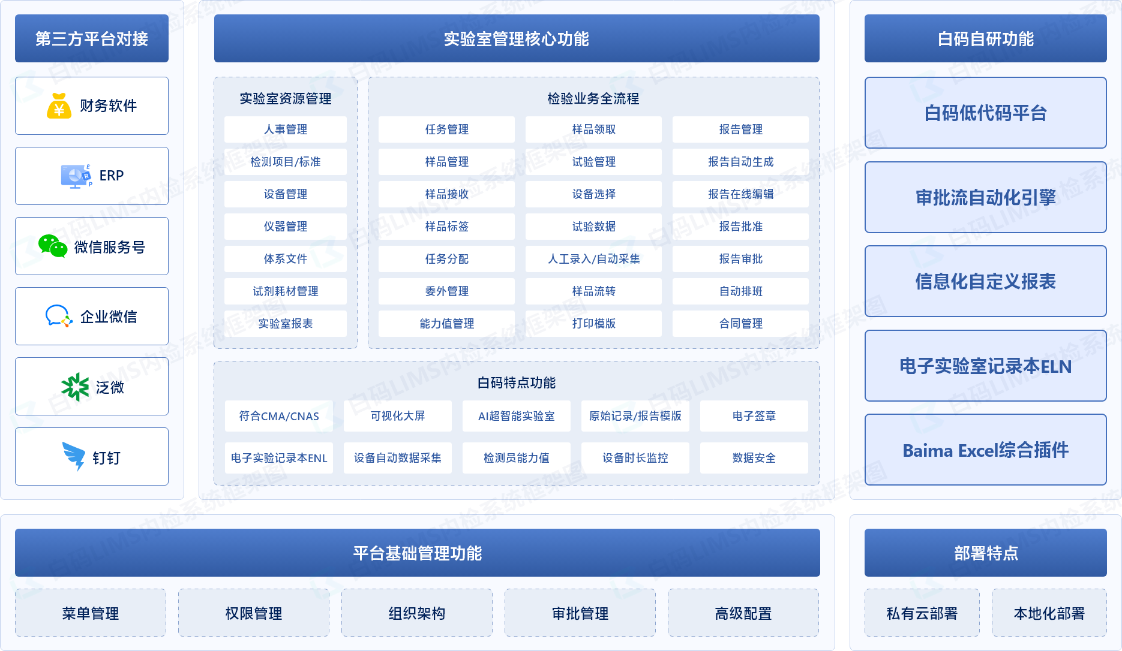The image size is (1122, 651).
Task: Select the 人工录入/自动采集 item
Action: point(594,259)
